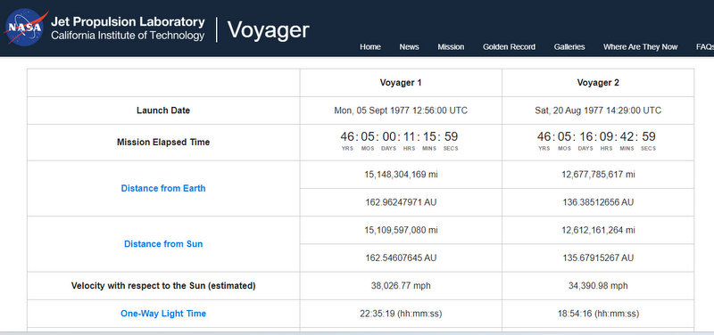Screen dimensions: 714x335
Task: Click the NASA logo icon
Action: [26, 27]
